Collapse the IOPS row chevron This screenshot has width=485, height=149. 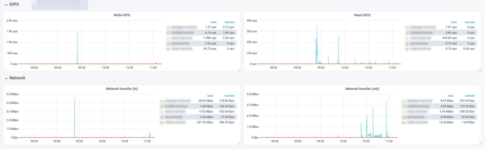6,5
